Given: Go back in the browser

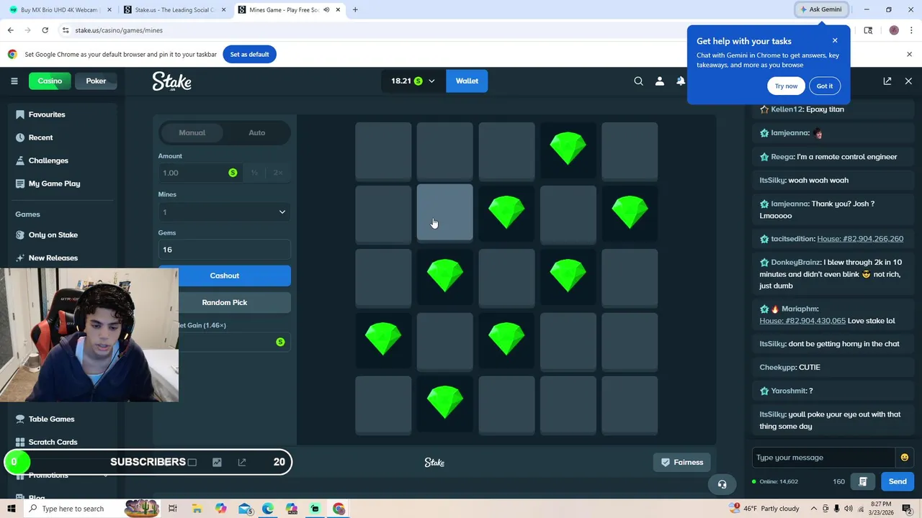Looking at the screenshot, I should pyautogui.click(x=10, y=30).
